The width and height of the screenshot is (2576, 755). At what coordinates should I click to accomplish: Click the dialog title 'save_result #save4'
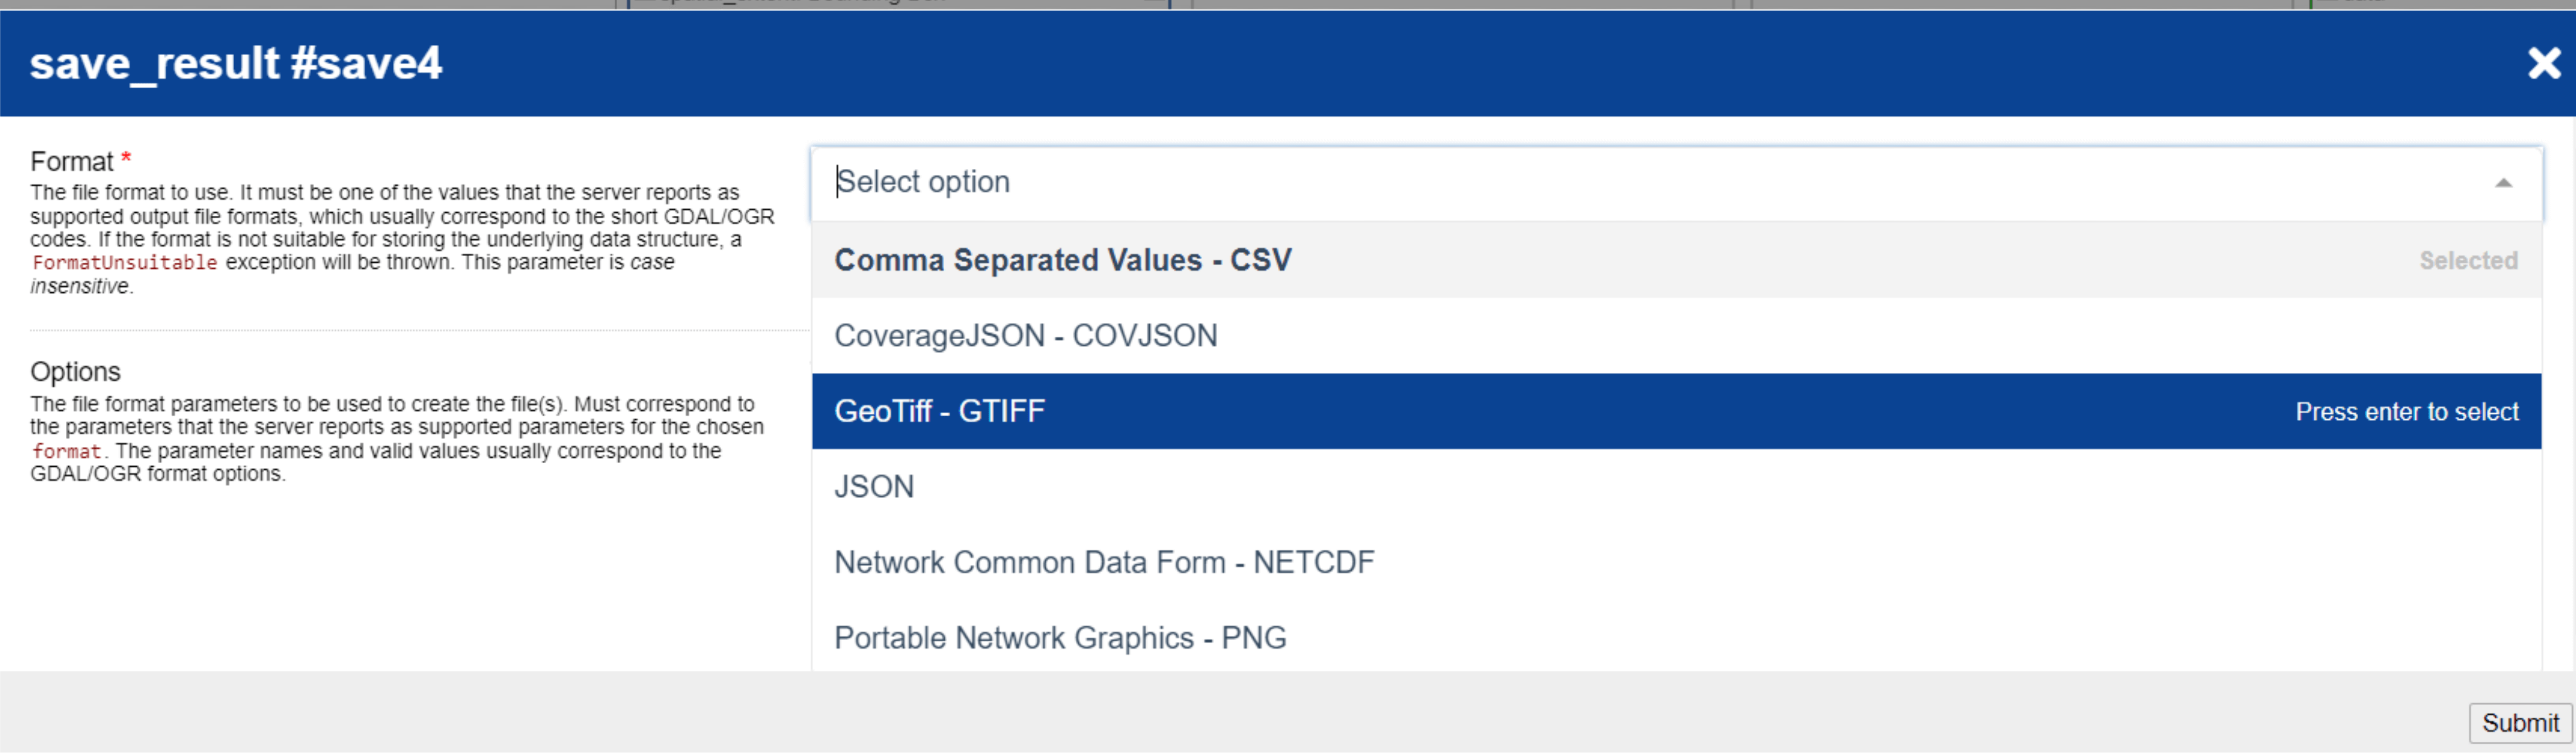pyautogui.click(x=236, y=64)
